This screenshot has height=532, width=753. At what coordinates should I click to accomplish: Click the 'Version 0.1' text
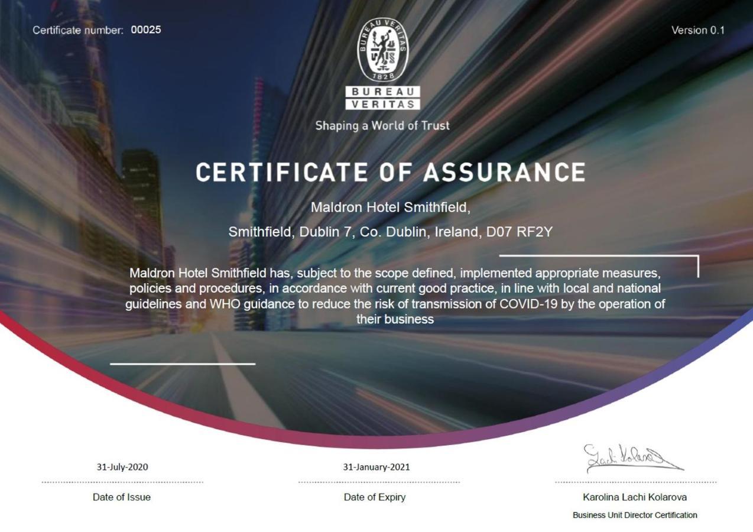pyautogui.click(x=698, y=30)
